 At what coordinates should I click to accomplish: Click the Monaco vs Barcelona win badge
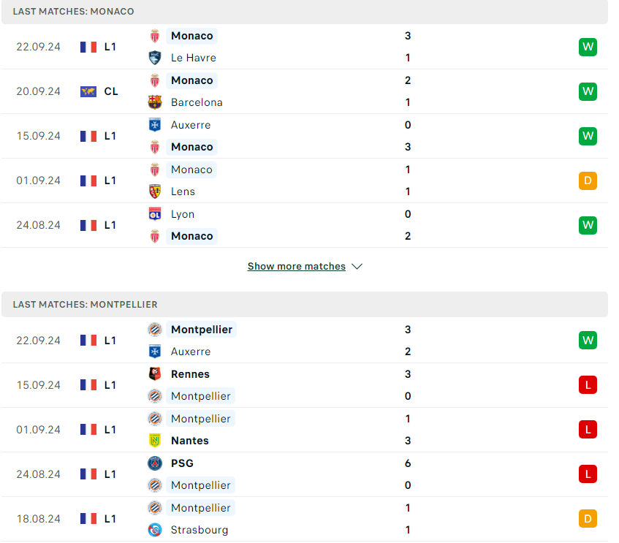point(588,91)
